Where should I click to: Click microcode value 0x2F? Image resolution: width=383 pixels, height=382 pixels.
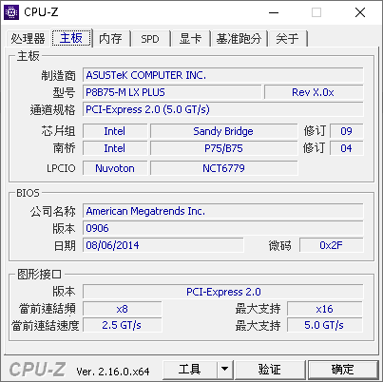(x=332, y=245)
